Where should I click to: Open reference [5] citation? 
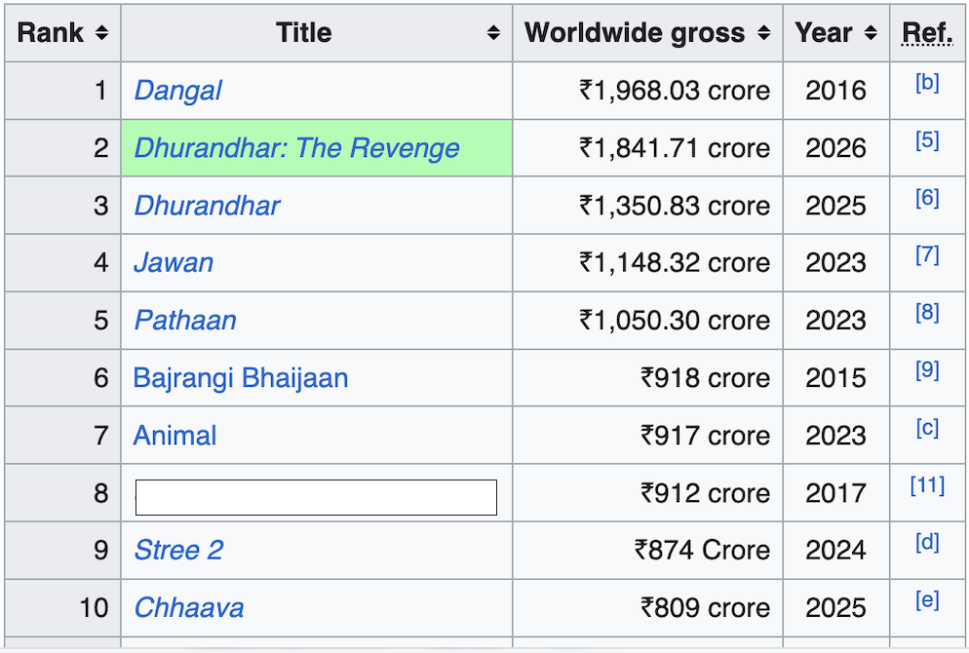927,140
